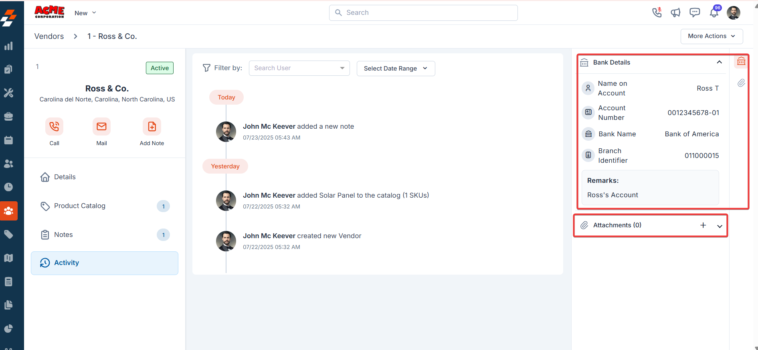Click the avatar on the Solar Panel activity
The image size is (758, 350).
pyautogui.click(x=226, y=200)
